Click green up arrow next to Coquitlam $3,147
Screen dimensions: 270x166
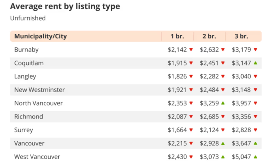pyautogui.click(x=255, y=63)
